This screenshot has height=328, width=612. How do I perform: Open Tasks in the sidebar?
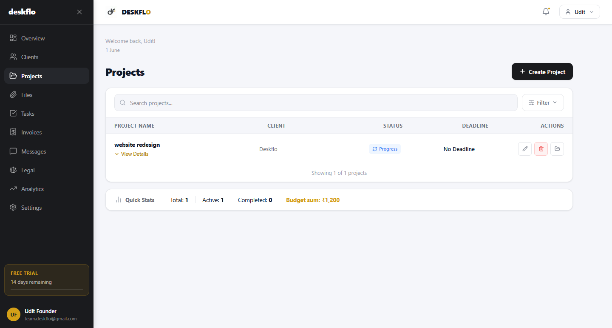(47, 114)
